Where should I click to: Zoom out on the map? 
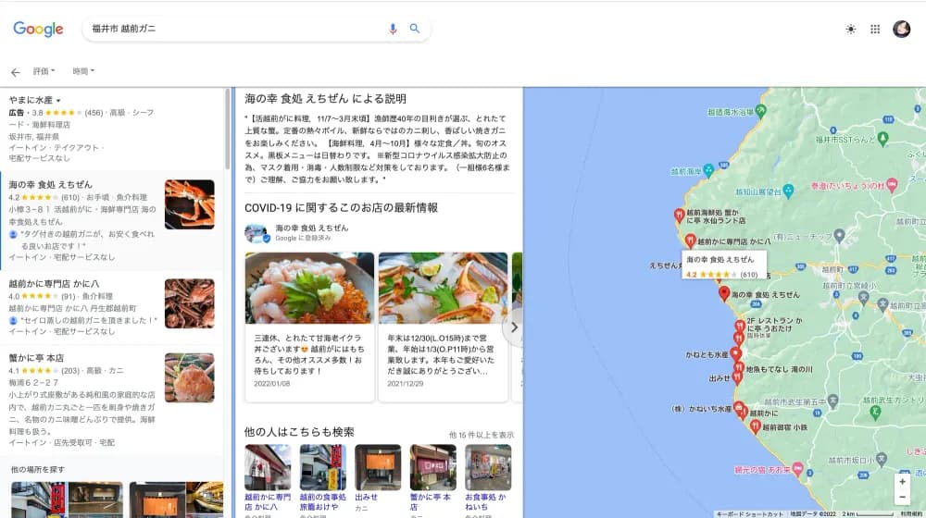pyautogui.click(x=902, y=498)
